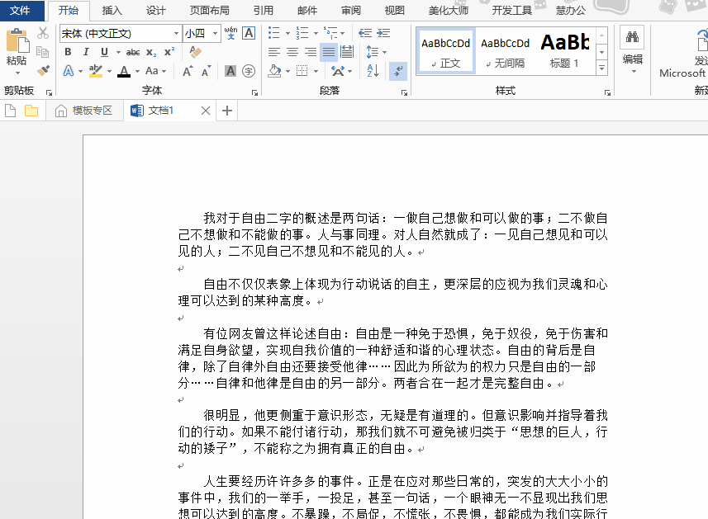
Task: Toggle superscript formatting
Action: pos(169,52)
